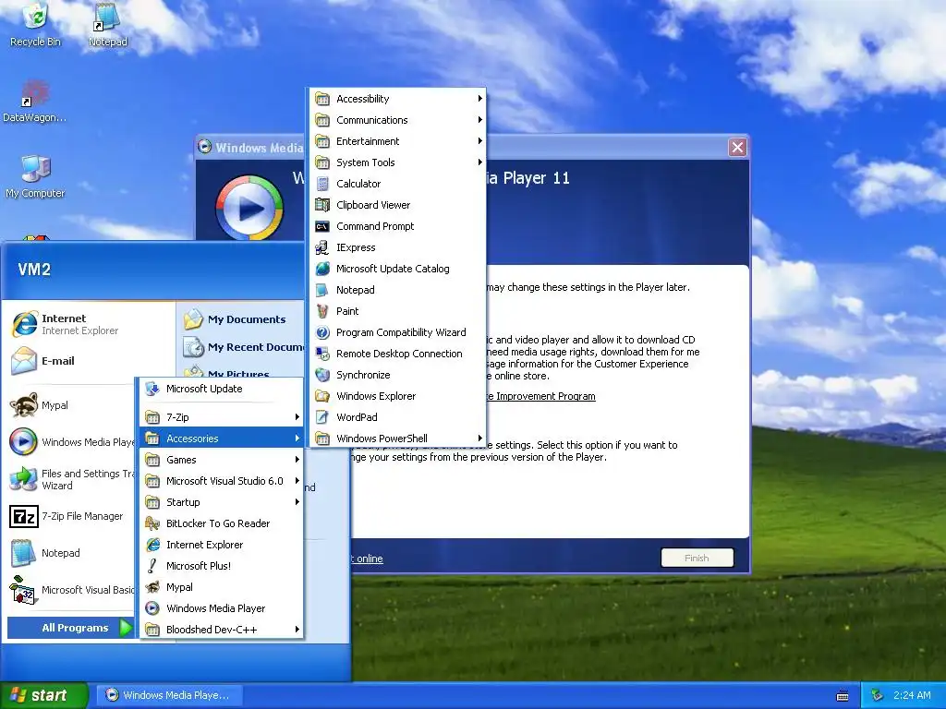Click the taskbar clock showing 2:24 AM
Screen dimensions: 946x709
point(912,695)
